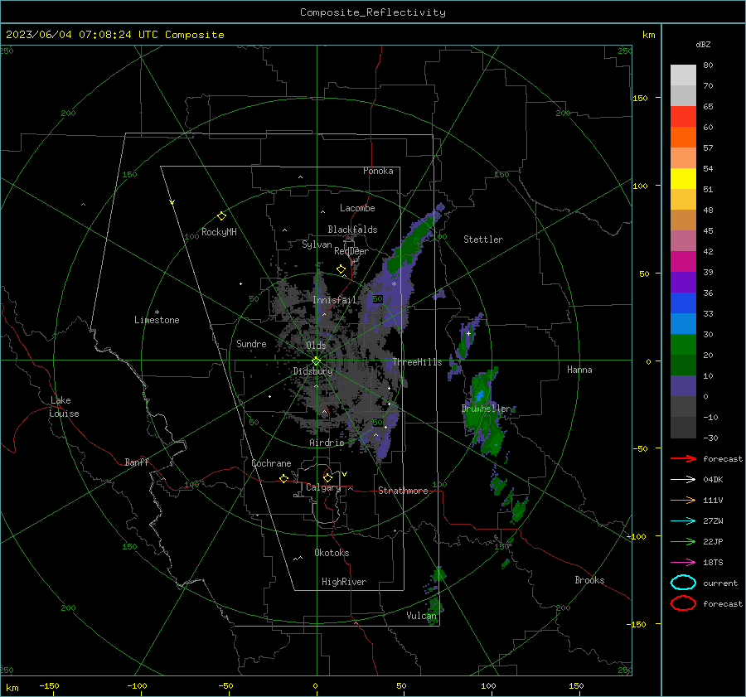The width and height of the screenshot is (746, 697).
Task: Click the Brooks city label
Action: [589, 580]
